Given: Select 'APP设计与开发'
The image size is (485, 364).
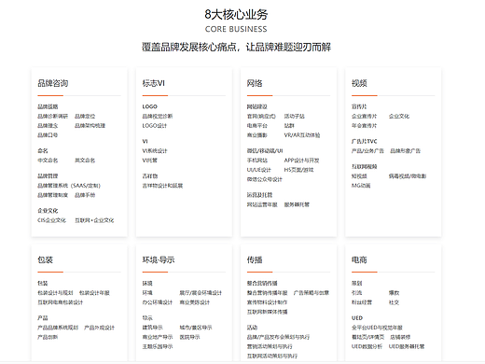Looking at the screenshot, I should (x=301, y=161).
